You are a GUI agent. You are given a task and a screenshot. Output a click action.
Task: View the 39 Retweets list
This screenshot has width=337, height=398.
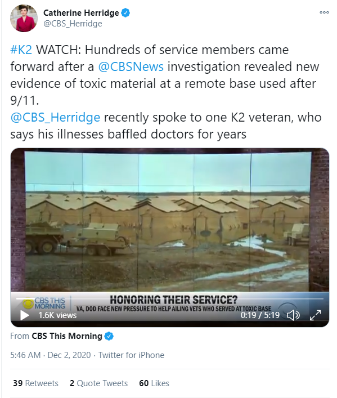coord(35,383)
